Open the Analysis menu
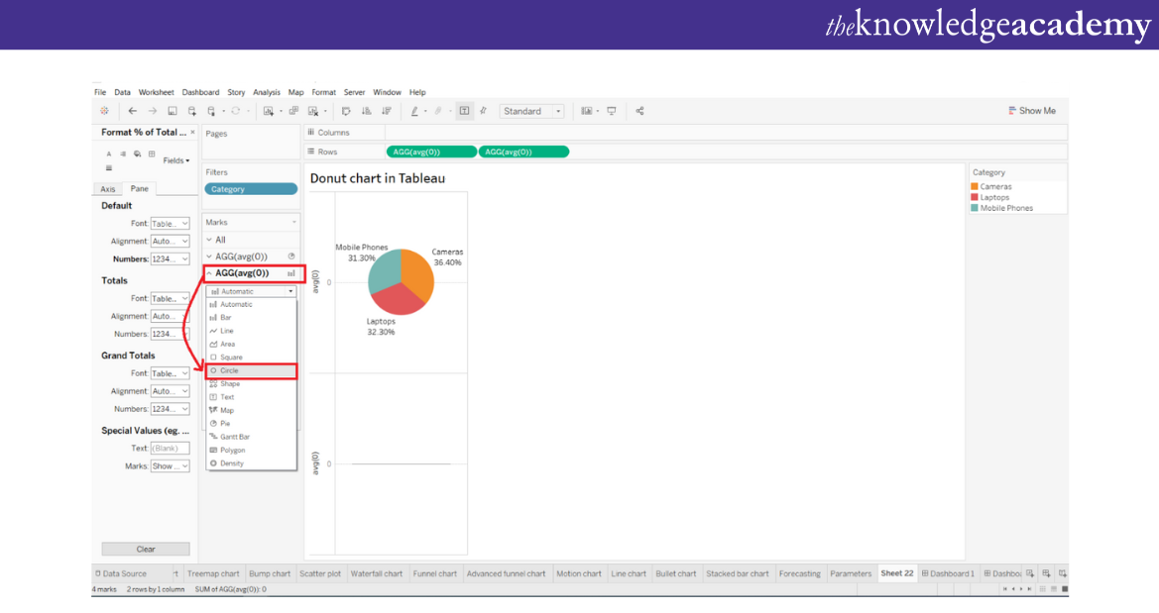1159x613 pixels. click(x=267, y=92)
